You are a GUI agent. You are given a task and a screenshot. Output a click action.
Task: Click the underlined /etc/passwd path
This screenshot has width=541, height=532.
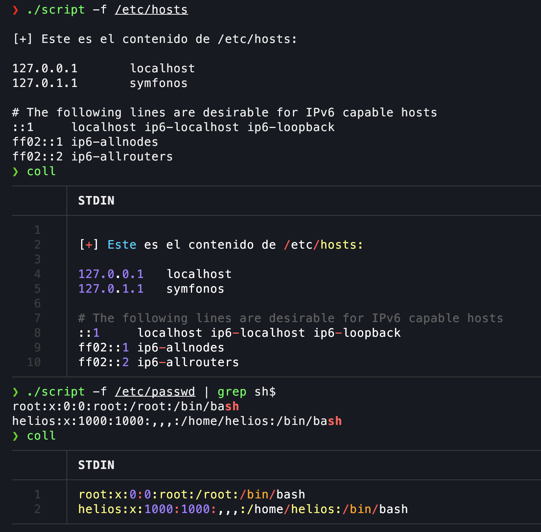(155, 392)
